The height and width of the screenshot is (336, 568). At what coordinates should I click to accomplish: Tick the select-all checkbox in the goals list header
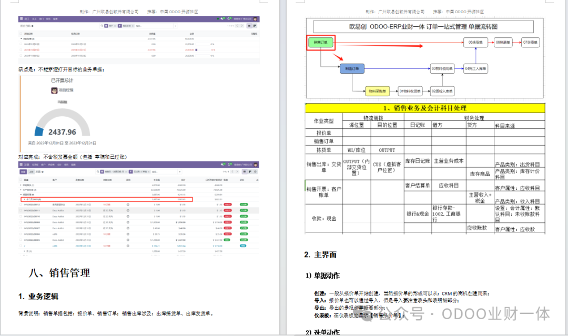point(21,34)
